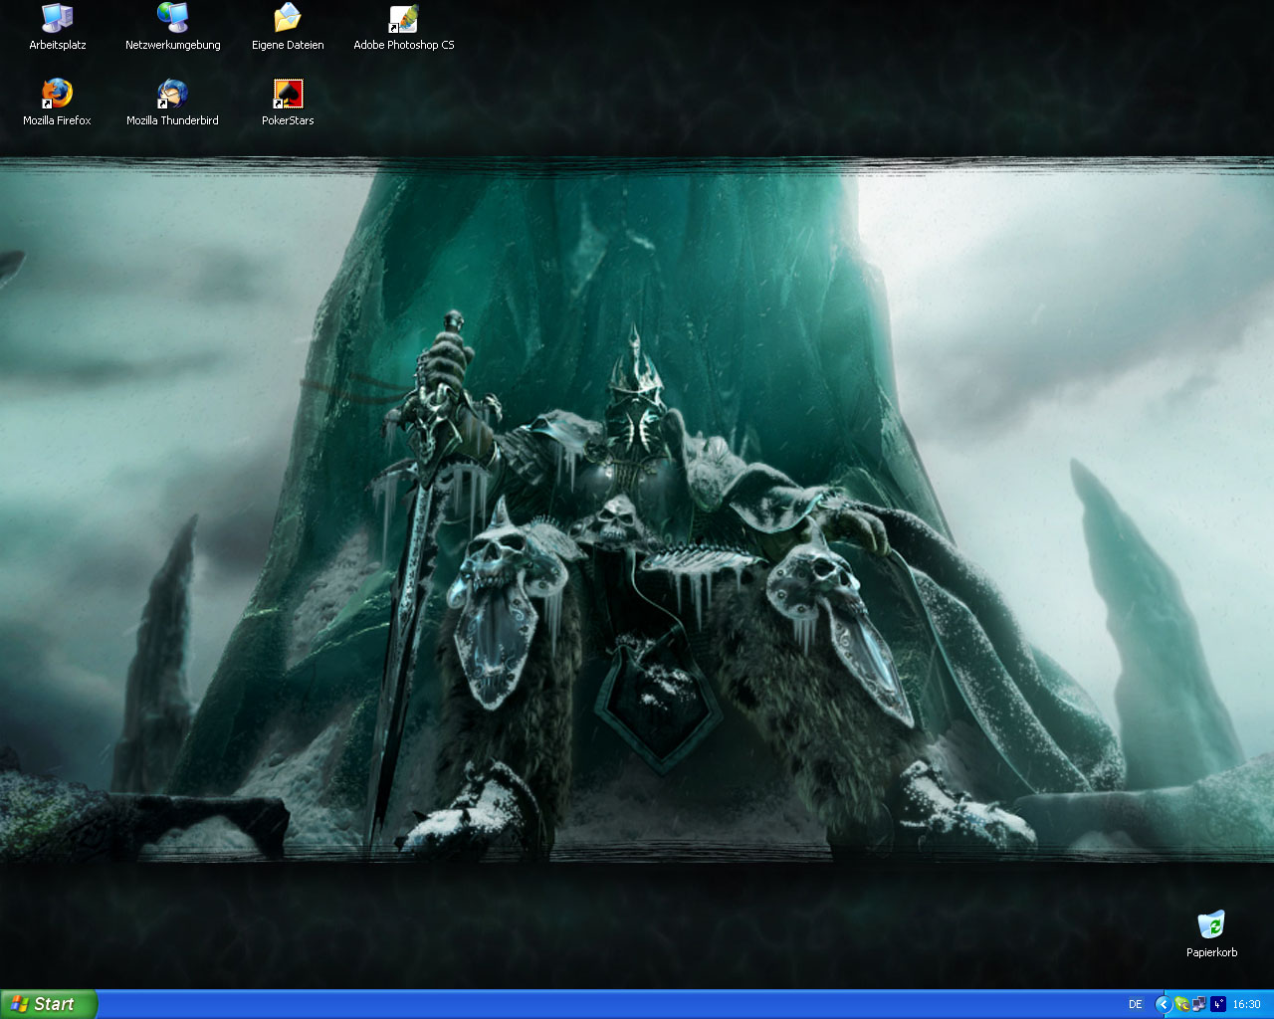Click the DE language bar indicator

tap(1136, 1005)
